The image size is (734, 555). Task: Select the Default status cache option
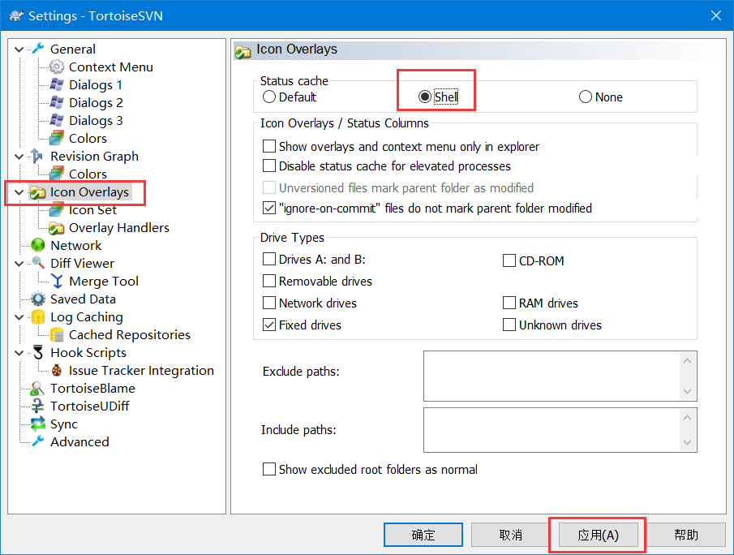(269, 97)
